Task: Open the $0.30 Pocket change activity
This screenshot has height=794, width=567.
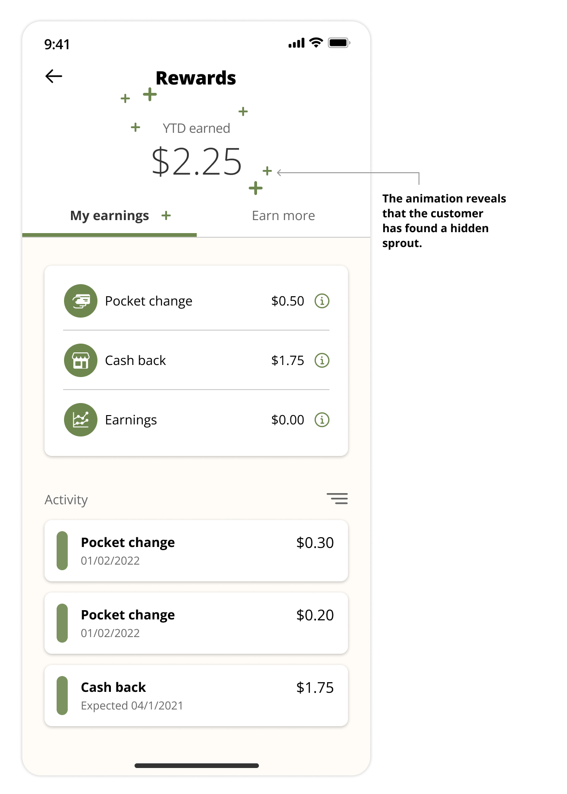Action: (196, 551)
